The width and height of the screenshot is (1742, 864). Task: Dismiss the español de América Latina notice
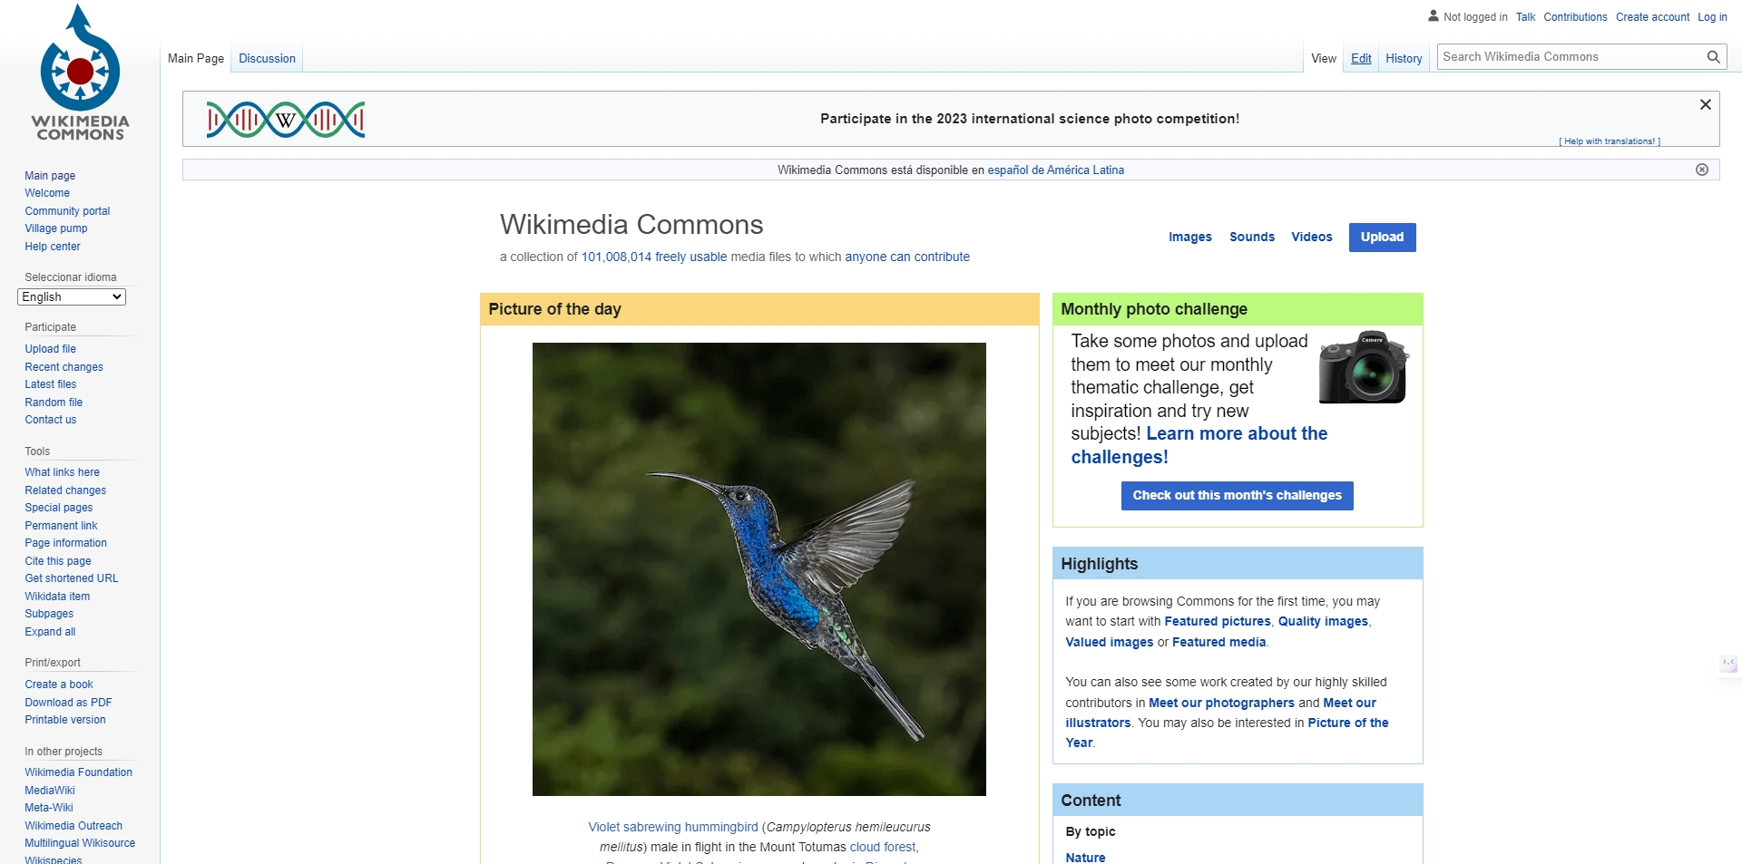(x=1702, y=170)
